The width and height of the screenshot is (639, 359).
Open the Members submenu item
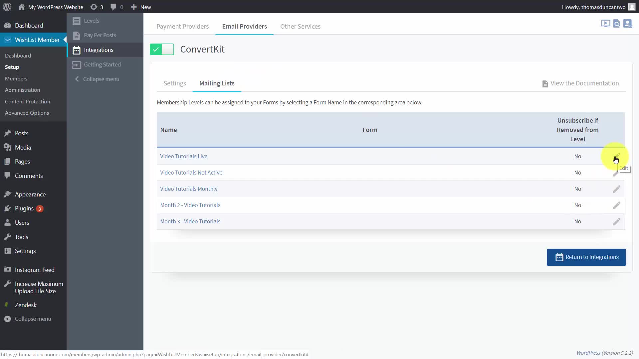(x=16, y=79)
